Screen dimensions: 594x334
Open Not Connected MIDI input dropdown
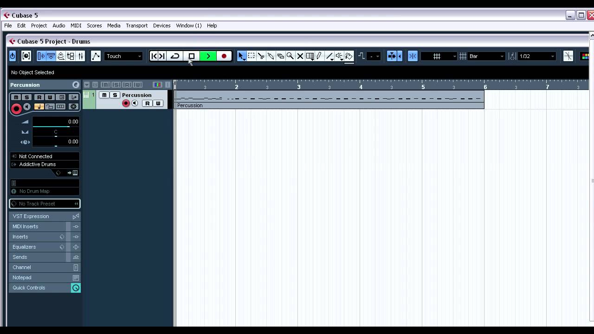tap(45, 156)
